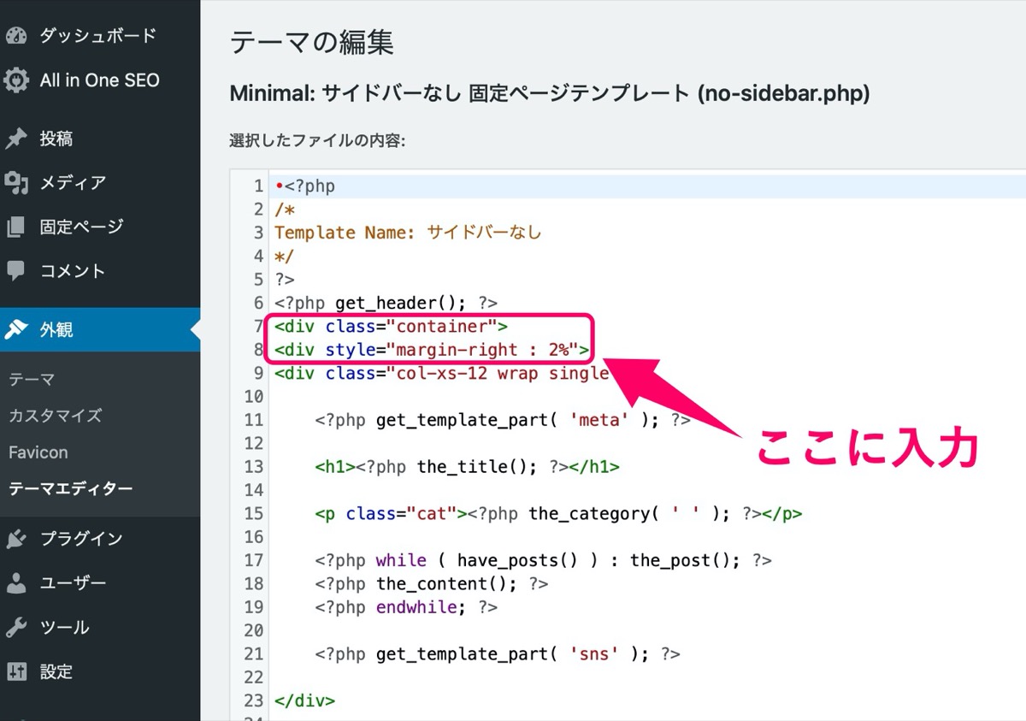Image resolution: width=1026 pixels, height=721 pixels.
Task: Click the the_content() code line
Action: click(432, 583)
